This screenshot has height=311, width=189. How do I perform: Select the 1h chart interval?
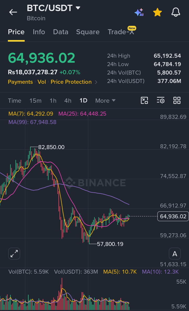click(x=53, y=101)
